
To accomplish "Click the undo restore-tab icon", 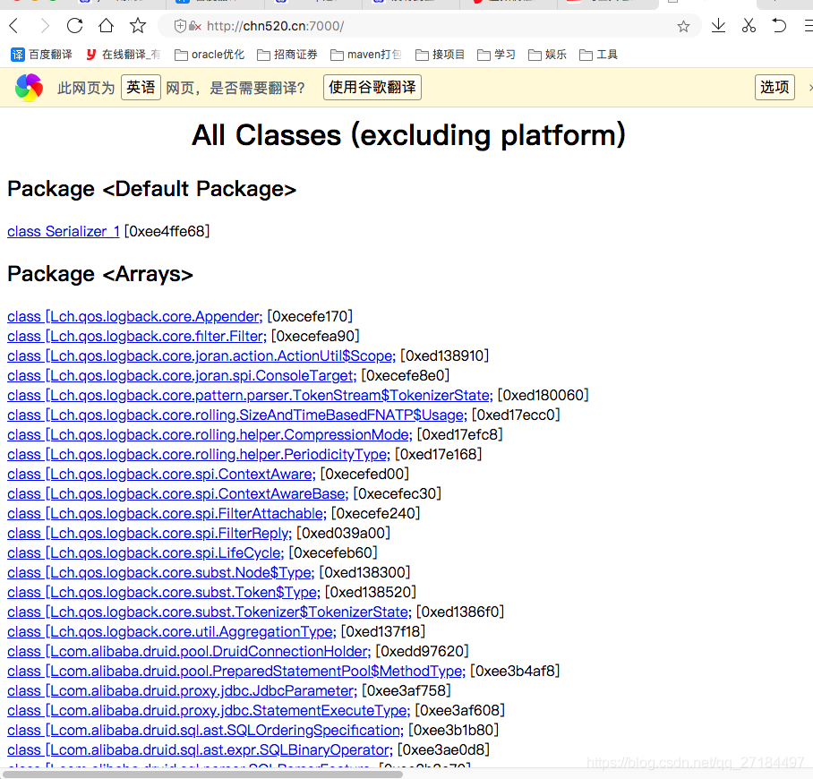I will (779, 25).
